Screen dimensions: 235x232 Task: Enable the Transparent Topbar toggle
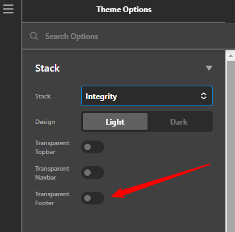point(93,147)
